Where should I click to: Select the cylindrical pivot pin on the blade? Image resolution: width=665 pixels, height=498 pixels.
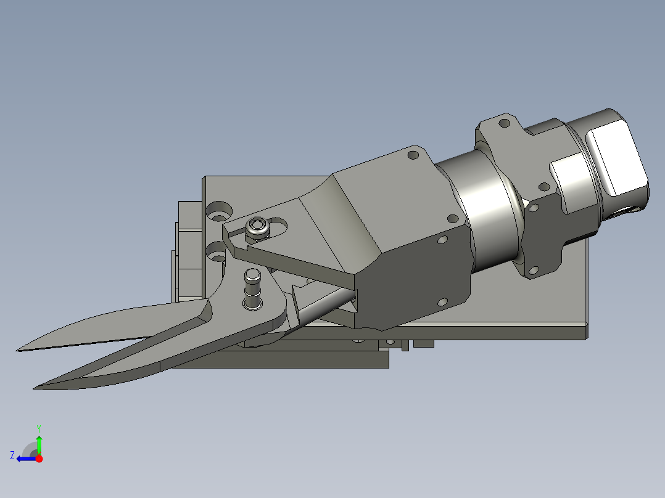[252, 288]
